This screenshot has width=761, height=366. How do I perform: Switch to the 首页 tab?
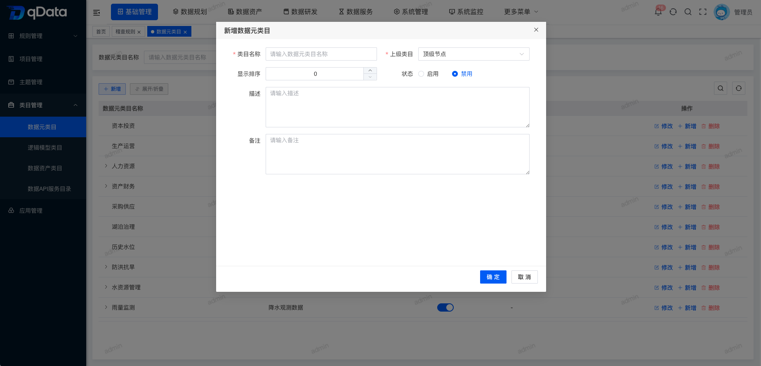[x=101, y=32]
